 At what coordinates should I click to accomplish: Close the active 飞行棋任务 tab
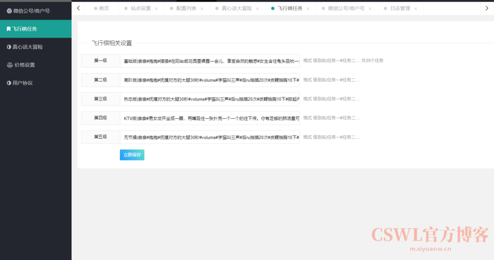(x=308, y=9)
